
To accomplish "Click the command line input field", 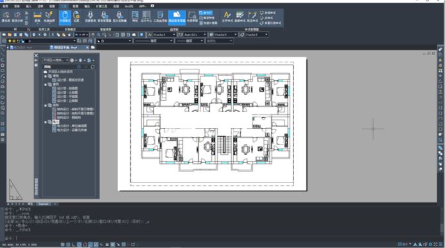I will pyautogui.click(x=222, y=238).
